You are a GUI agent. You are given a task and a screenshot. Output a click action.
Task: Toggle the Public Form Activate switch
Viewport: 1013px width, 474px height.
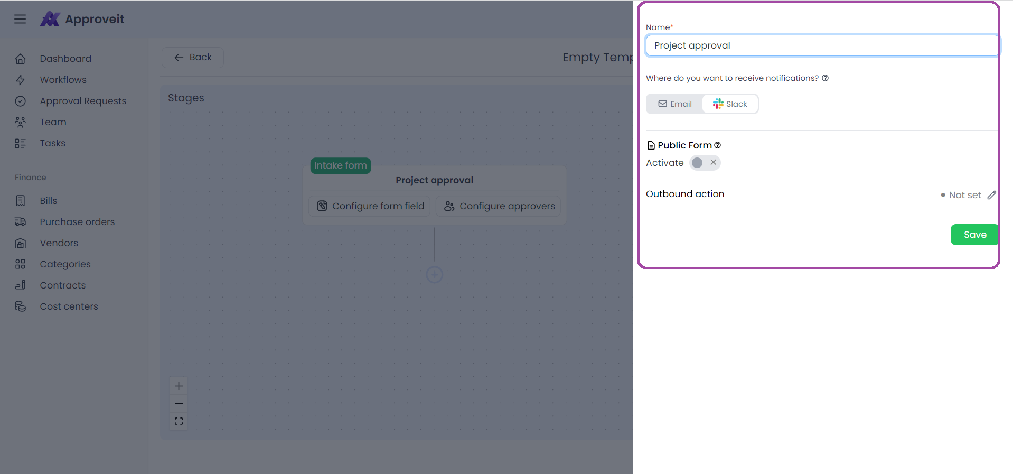click(705, 163)
